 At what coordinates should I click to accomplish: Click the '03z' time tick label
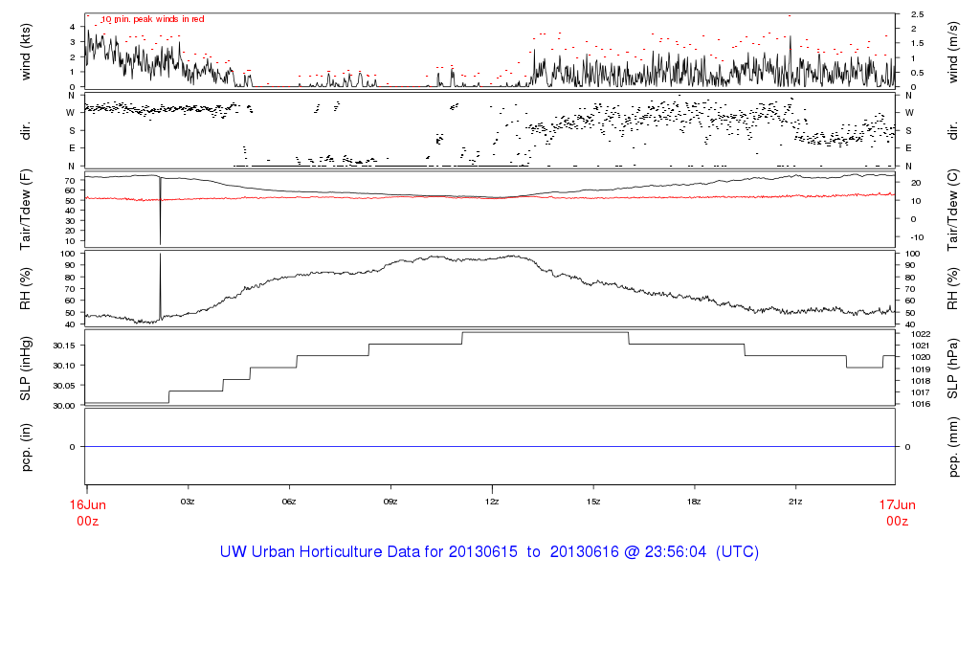pyautogui.click(x=188, y=502)
